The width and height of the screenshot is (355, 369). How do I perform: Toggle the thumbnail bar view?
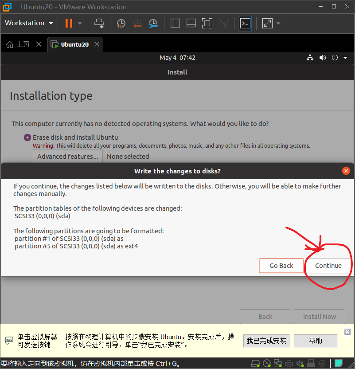pos(191,24)
